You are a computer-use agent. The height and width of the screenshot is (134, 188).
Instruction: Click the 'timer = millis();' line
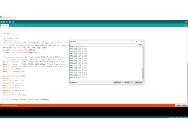click(11, 40)
